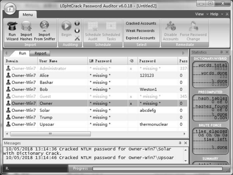Click the user icon in Trump row
Screen dimensions: 233x175
(8, 117)
